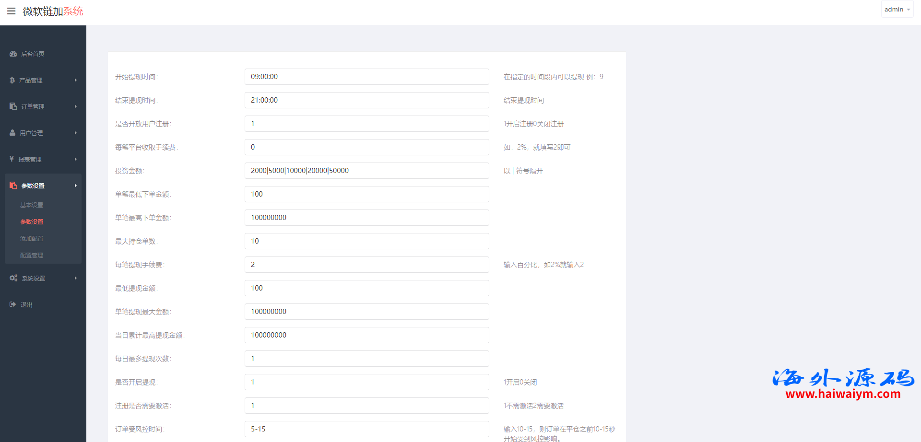
Task: Select the 配置管理 submenu item
Action: (32, 256)
